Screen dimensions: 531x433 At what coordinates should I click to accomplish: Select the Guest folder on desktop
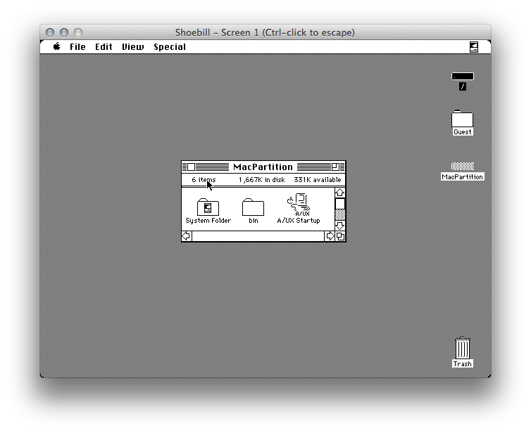click(x=462, y=119)
